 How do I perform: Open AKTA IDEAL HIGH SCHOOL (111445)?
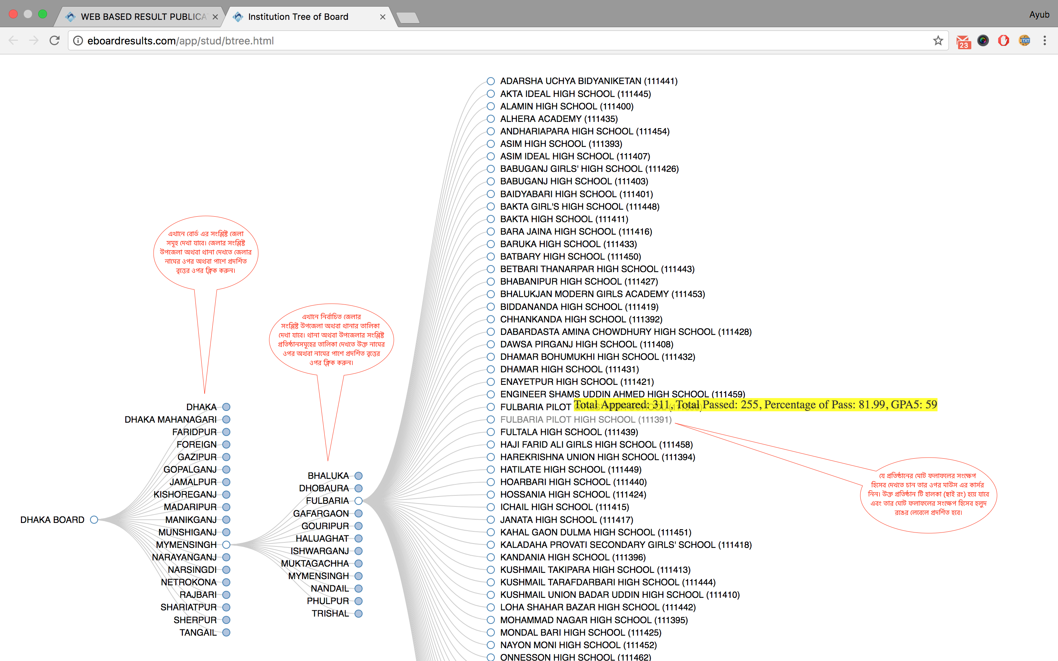(575, 94)
